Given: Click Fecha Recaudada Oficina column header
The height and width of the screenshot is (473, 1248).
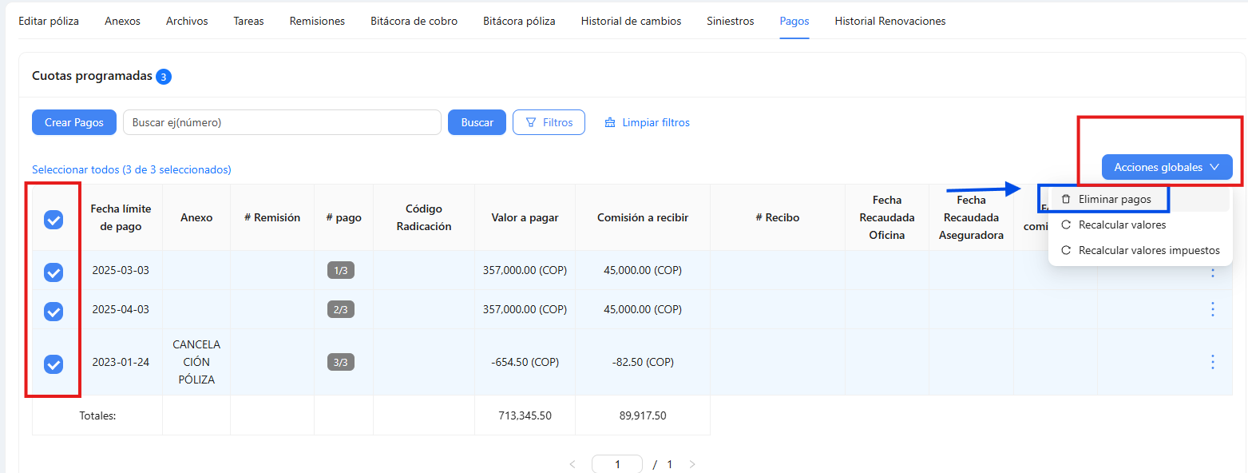Looking at the screenshot, I should click(x=887, y=217).
